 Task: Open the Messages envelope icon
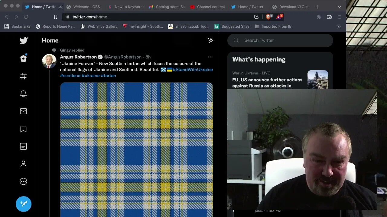coord(23,111)
